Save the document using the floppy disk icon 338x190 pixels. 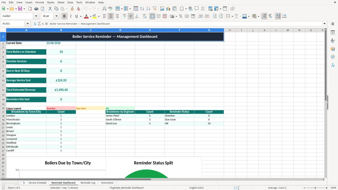20,9
